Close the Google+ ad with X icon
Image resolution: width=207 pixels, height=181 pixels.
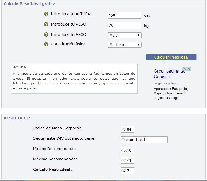point(189,69)
